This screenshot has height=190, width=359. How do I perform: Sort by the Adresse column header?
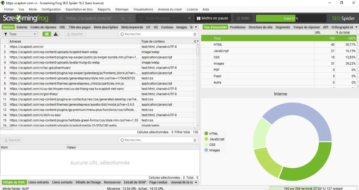(x=74, y=41)
